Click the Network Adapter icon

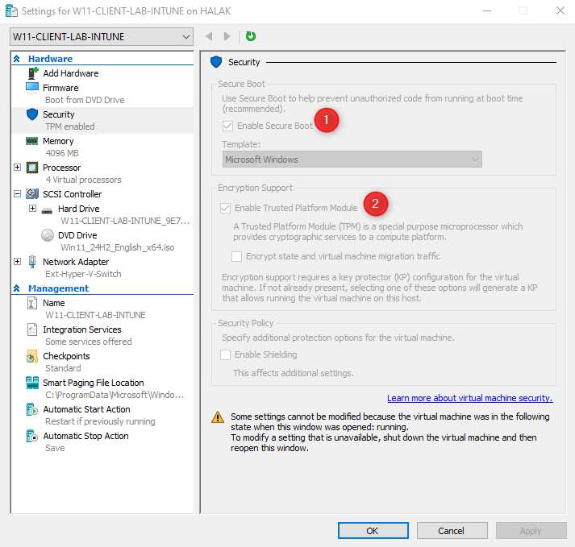pyautogui.click(x=32, y=262)
